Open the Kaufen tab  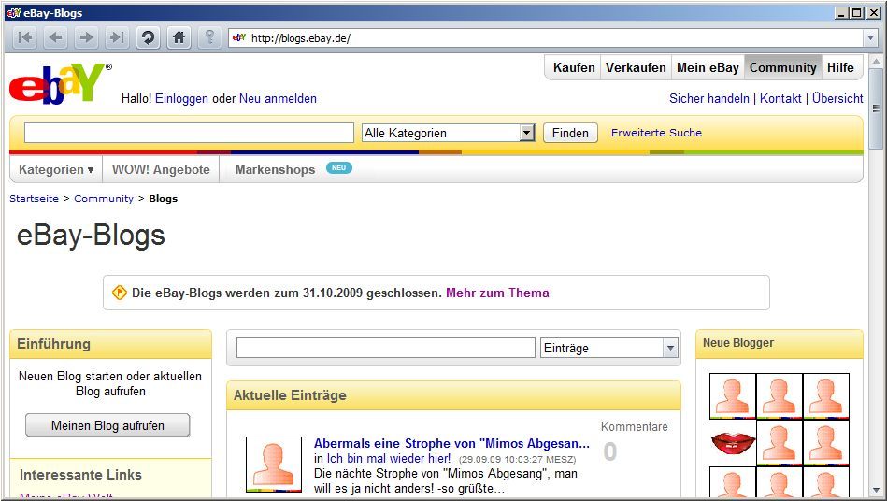click(574, 68)
